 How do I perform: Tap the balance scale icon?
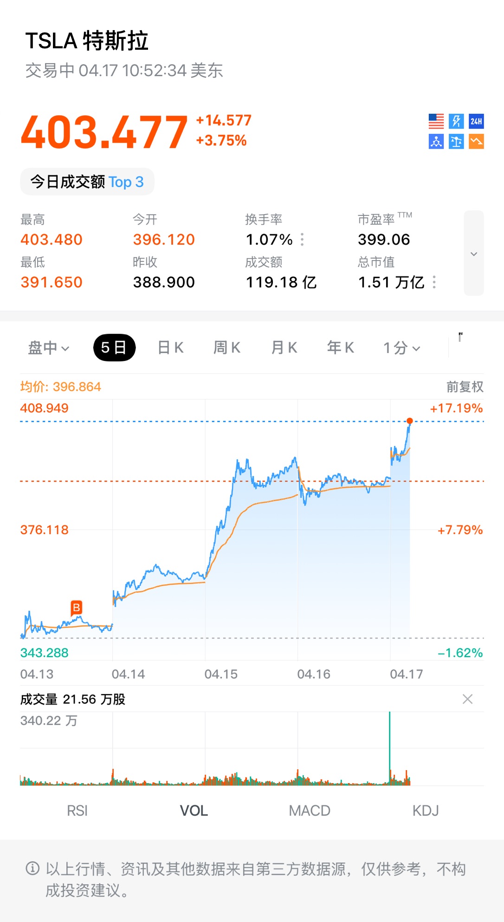tap(456, 141)
